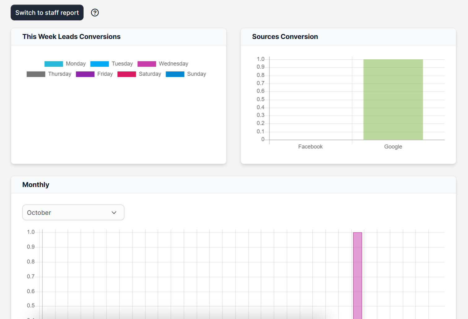Click the Monday legend label
This screenshot has height=319, width=468.
click(76, 64)
